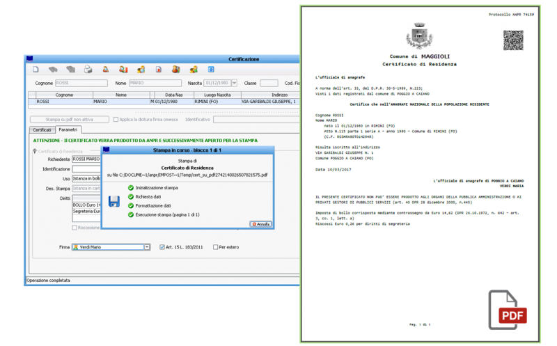Click the pin icon beside Certificato di Residenza

point(35,151)
